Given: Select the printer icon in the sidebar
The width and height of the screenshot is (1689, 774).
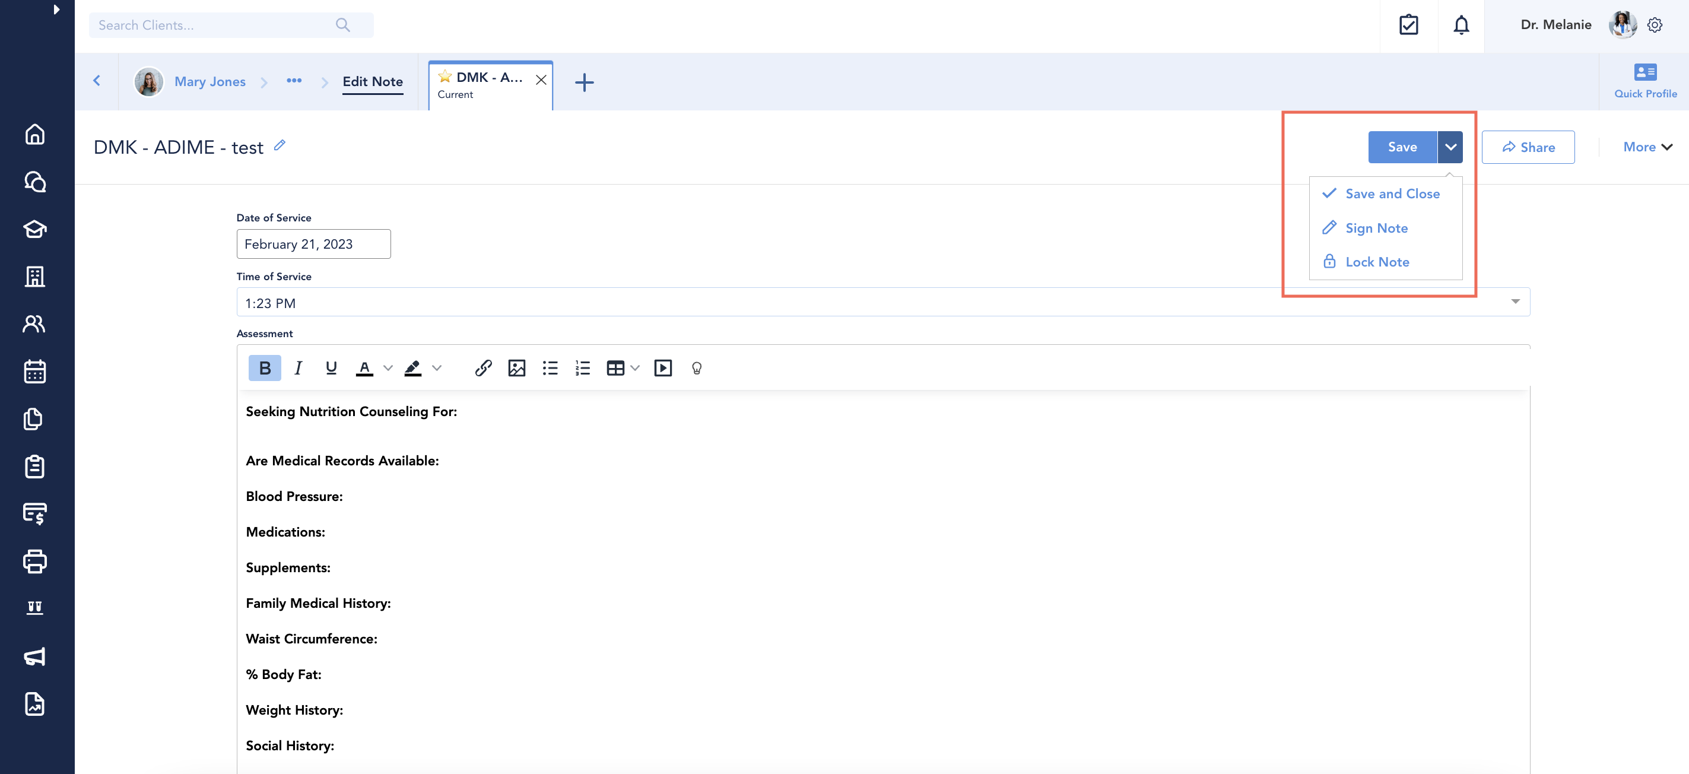Looking at the screenshot, I should (x=35, y=562).
